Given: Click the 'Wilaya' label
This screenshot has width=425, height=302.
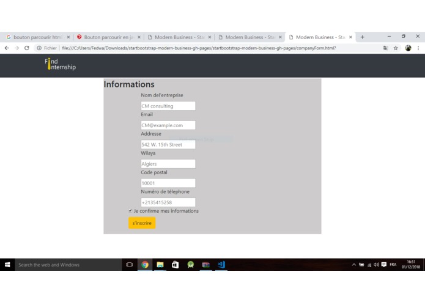Looking at the screenshot, I should [148, 153].
